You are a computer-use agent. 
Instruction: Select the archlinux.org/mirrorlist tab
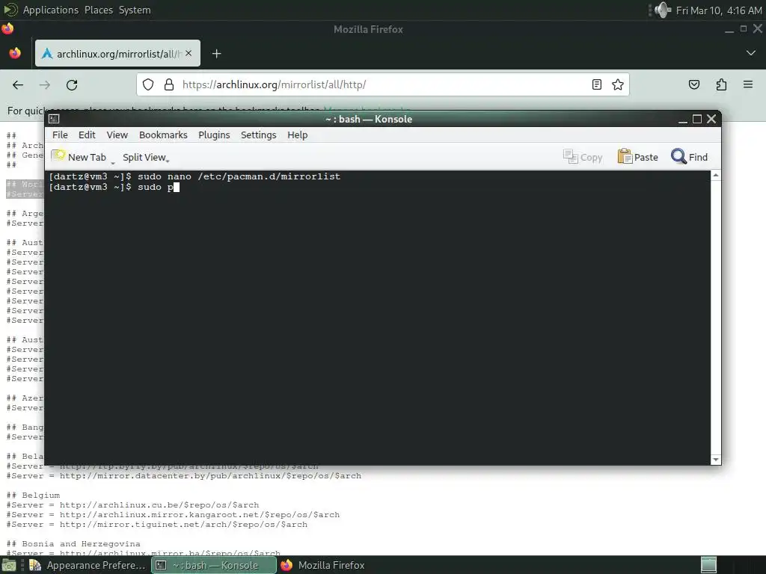[117, 53]
